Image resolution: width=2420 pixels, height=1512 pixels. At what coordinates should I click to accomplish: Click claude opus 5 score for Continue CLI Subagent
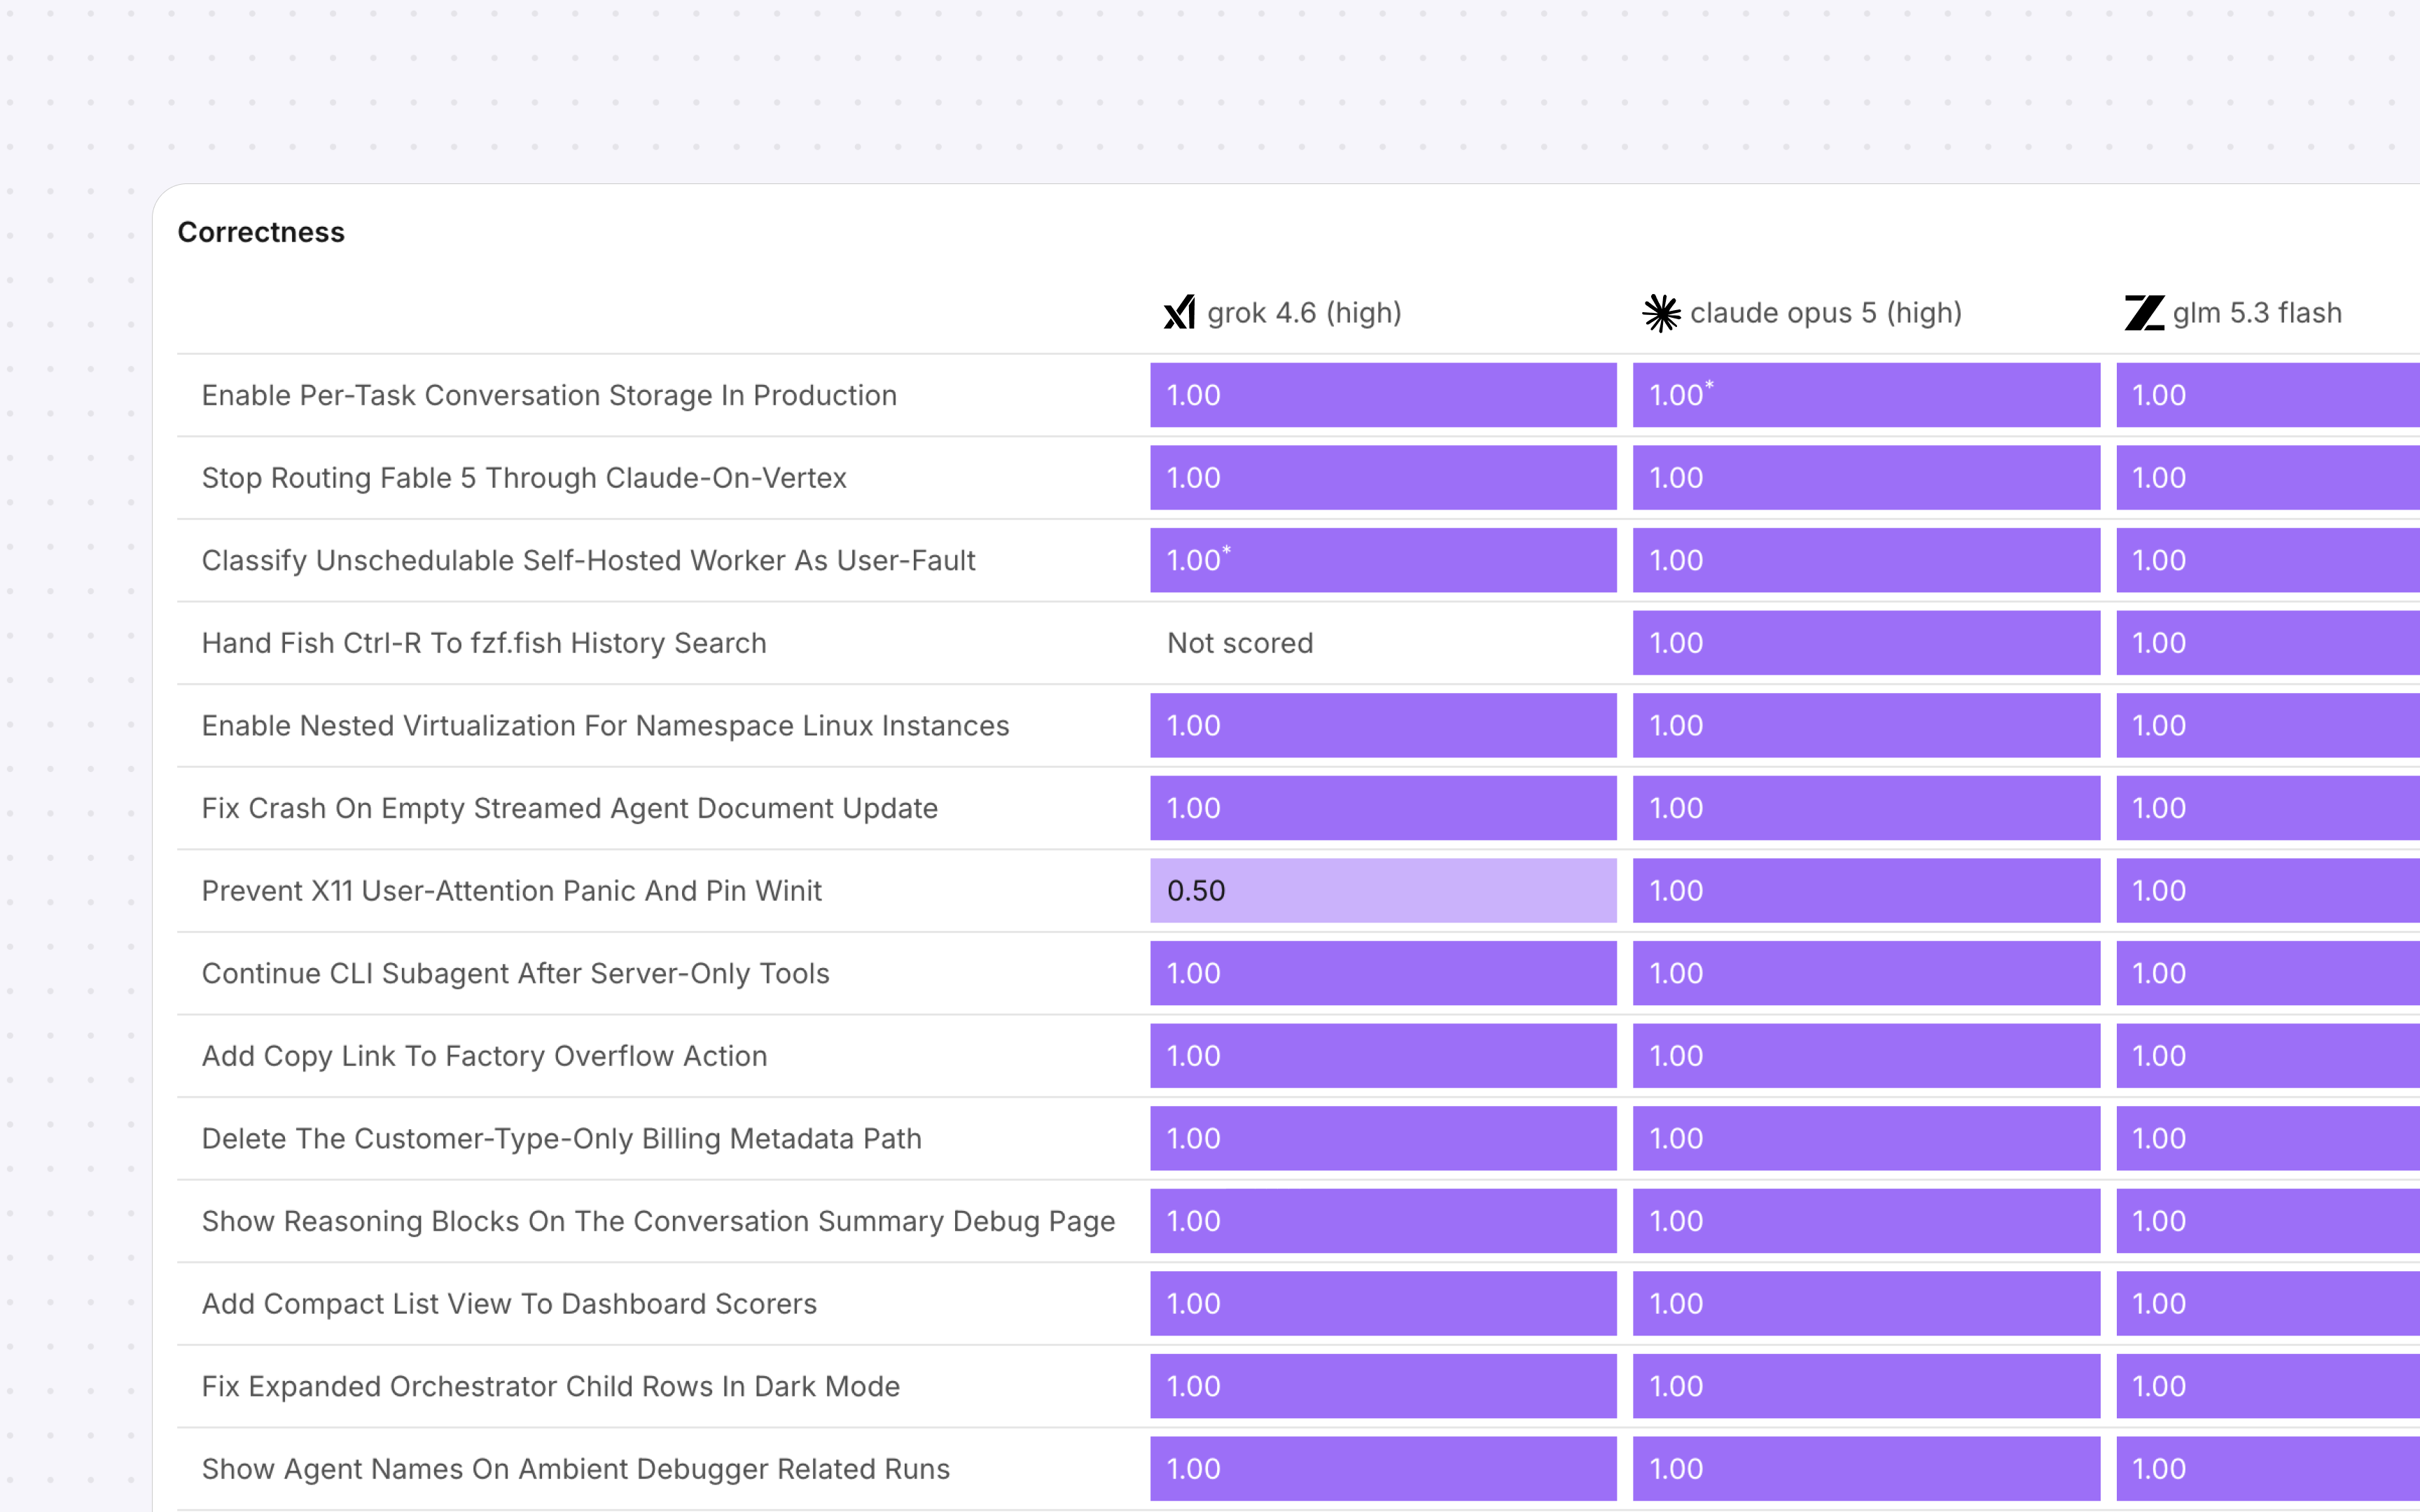pyautogui.click(x=1866, y=973)
